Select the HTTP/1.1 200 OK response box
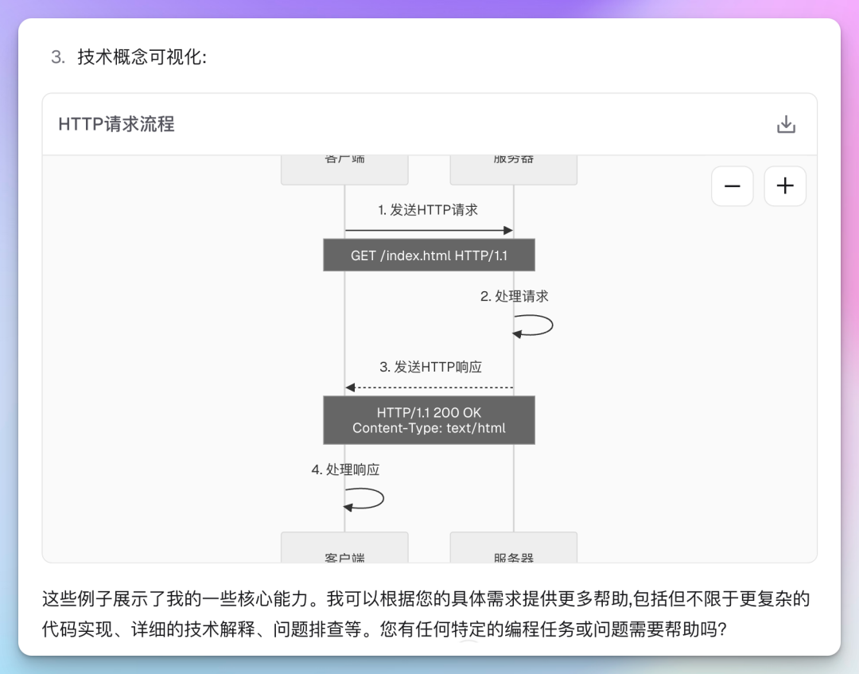 point(429,420)
